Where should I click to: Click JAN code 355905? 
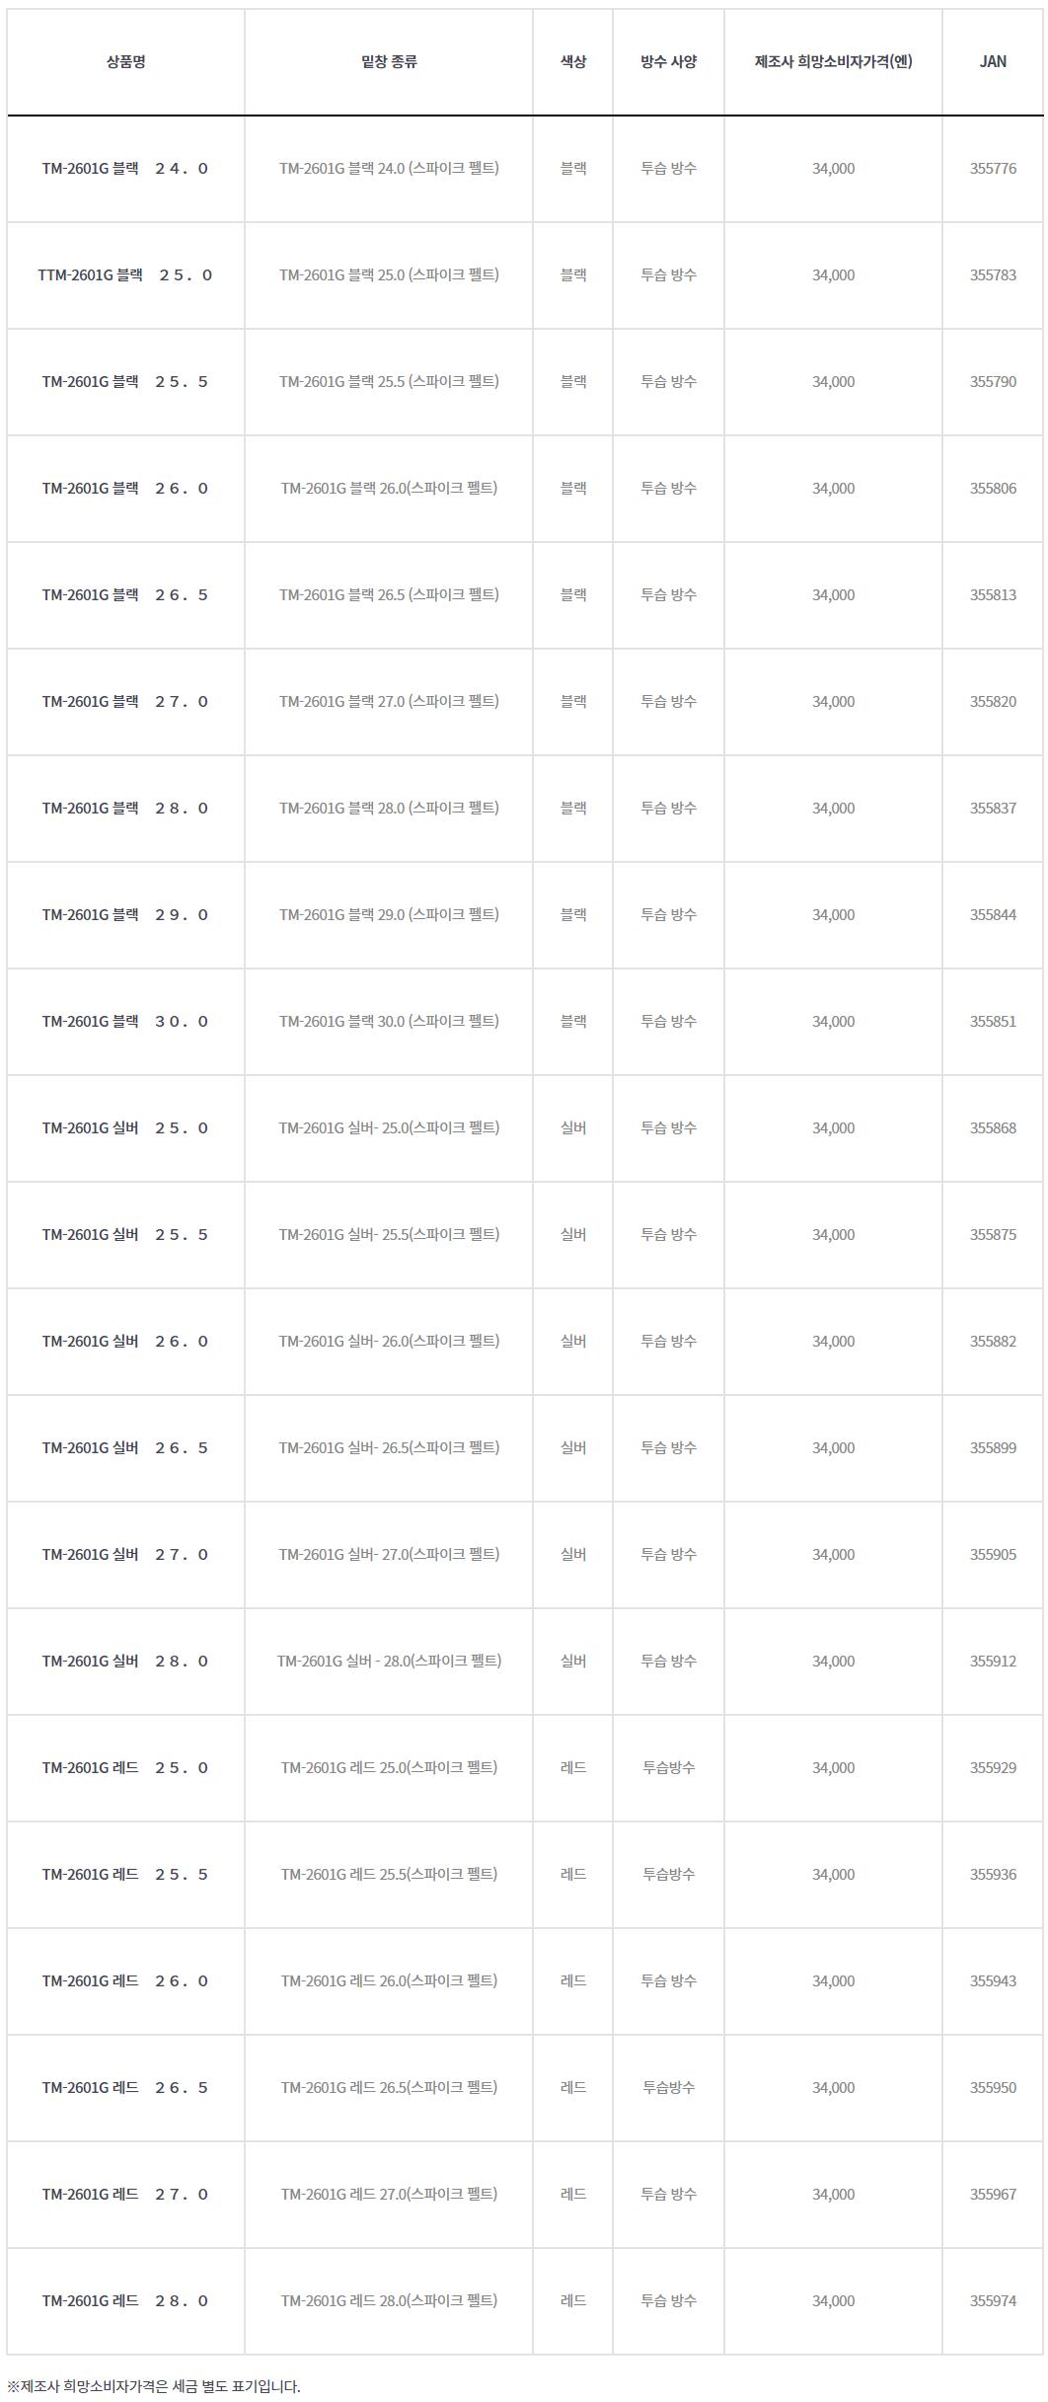993,1555
